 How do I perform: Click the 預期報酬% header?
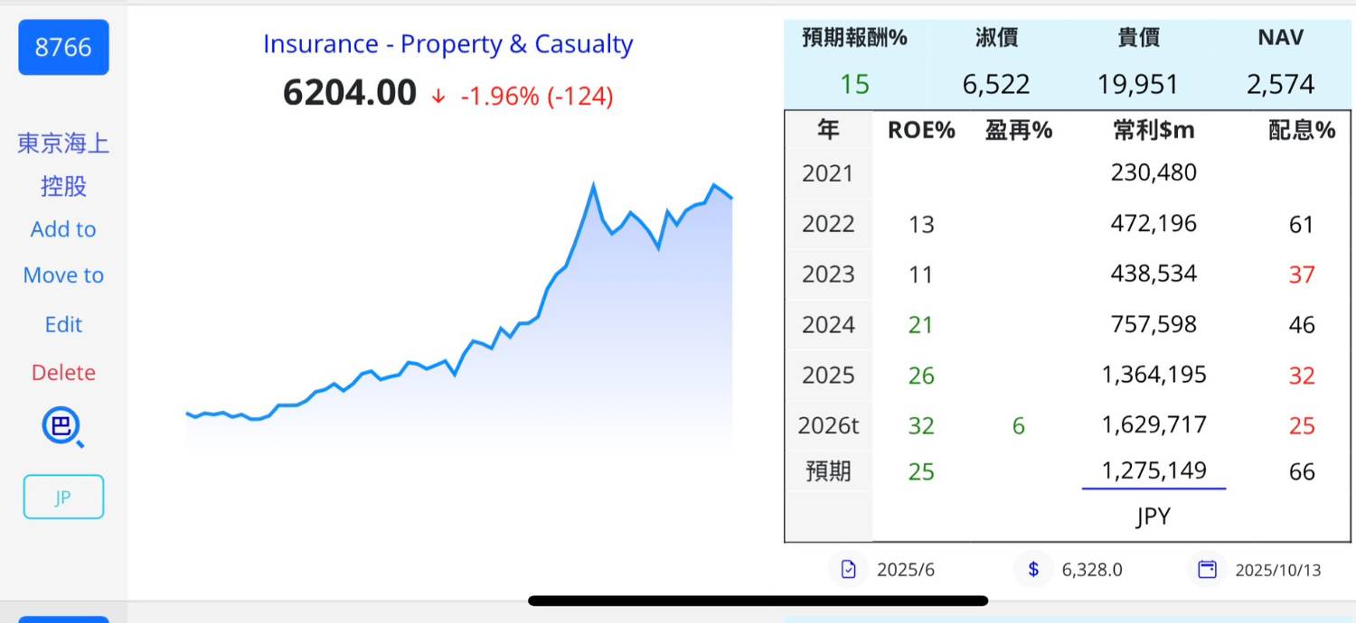(x=854, y=38)
